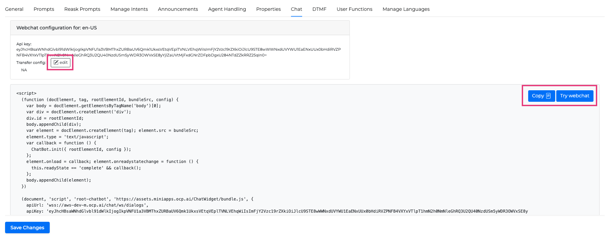
Task: Go to the Reask Prompts tab
Action: (82, 9)
